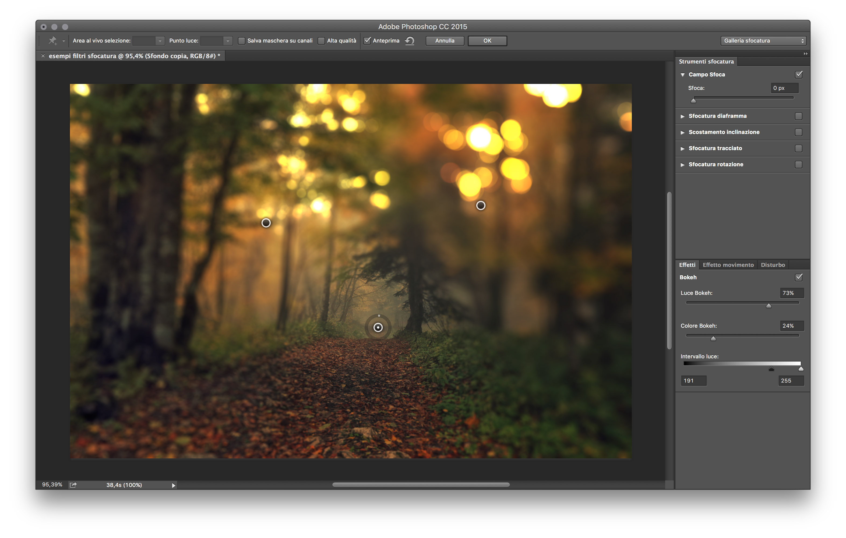
Task: Click the export icon in the status bar
Action: click(73, 485)
